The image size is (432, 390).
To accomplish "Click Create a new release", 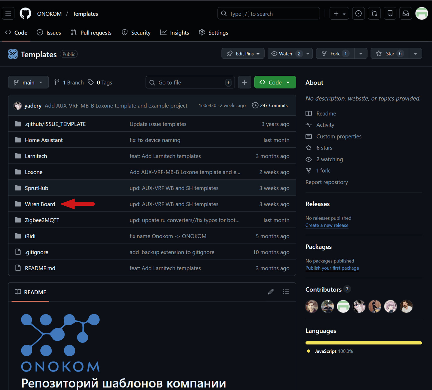I will [327, 225].
